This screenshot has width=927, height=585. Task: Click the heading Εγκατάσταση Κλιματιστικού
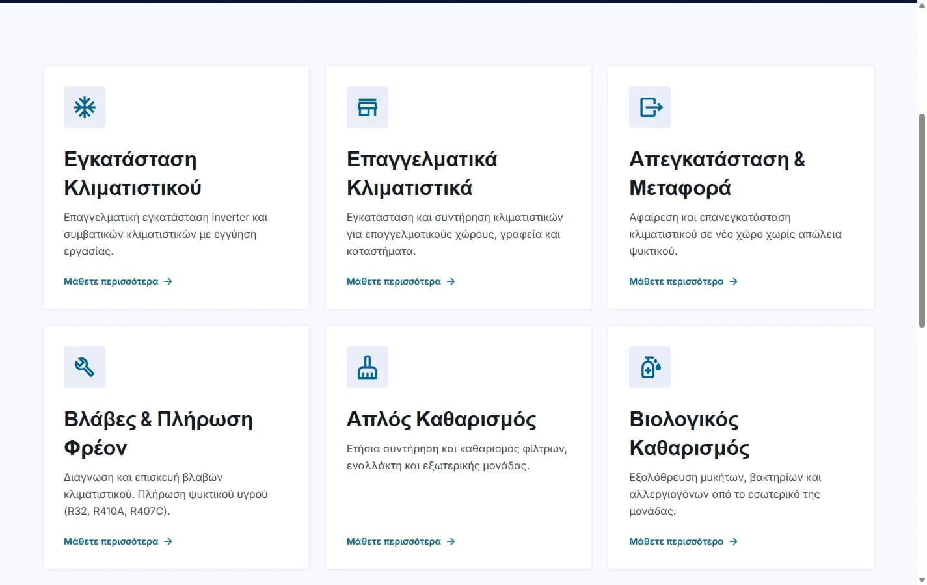(x=133, y=174)
